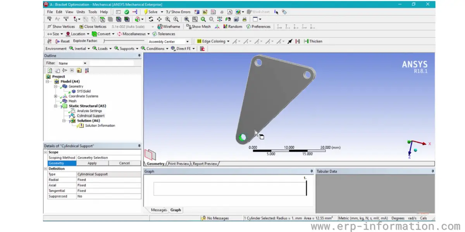Click the Tolerances icon button
The height and width of the screenshot is (232, 465).
(x=164, y=34)
